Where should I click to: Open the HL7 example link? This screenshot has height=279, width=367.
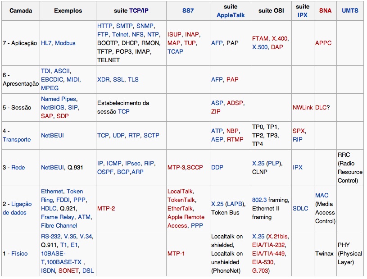coord(46,43)
